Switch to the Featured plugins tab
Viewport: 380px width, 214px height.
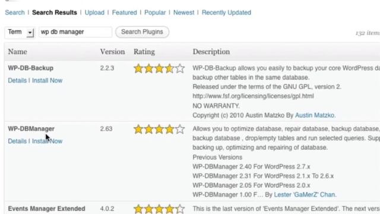(124, 12)
